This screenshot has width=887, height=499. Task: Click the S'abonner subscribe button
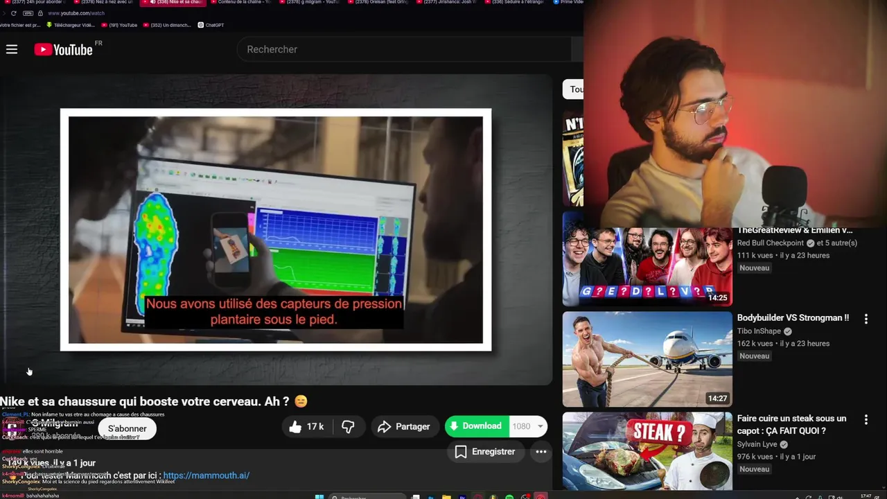click(127, 428)
